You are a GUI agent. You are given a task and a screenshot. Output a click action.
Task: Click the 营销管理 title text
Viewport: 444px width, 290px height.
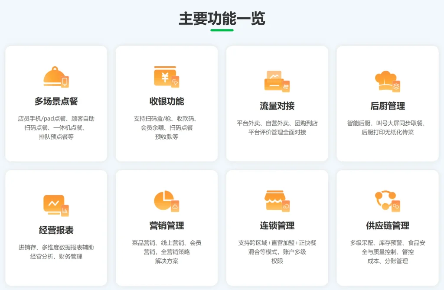166,226
